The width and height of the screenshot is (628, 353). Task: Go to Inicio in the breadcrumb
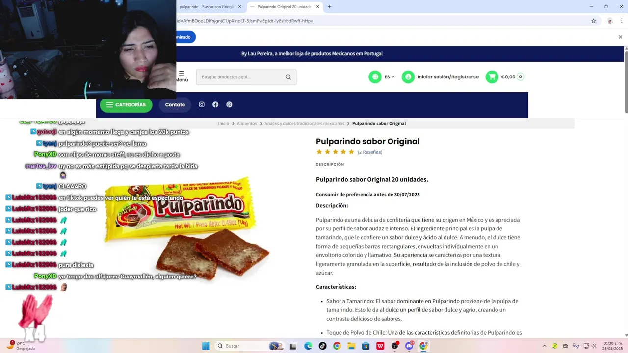pyautogui.click(x=224, y=123)
